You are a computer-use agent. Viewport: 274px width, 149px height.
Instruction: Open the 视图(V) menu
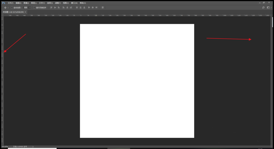tap(66, 3)
